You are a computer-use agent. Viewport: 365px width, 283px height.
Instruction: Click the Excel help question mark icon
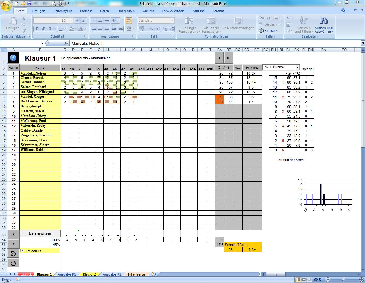343,11
